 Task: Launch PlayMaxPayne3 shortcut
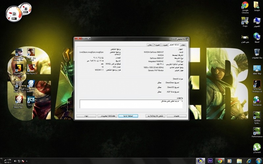[19, 70]
